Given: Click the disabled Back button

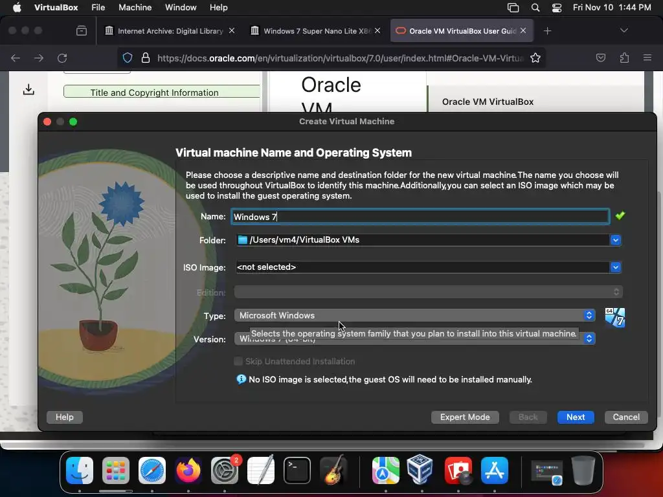Looking at the screenshot, I should (528, 417).
